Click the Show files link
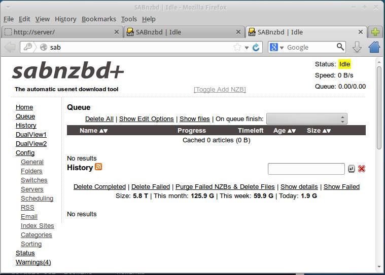Screen dimensions: 385x275 tap(194, 119)
